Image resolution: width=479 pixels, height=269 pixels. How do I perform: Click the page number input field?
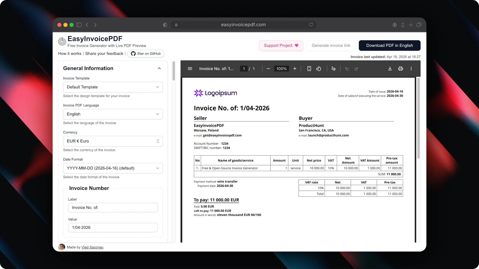[244, 68]
